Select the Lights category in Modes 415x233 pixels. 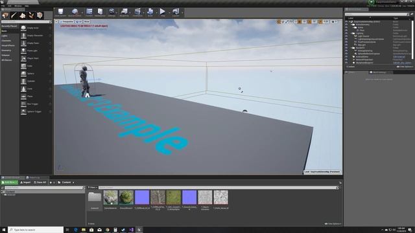pos(5,36)
